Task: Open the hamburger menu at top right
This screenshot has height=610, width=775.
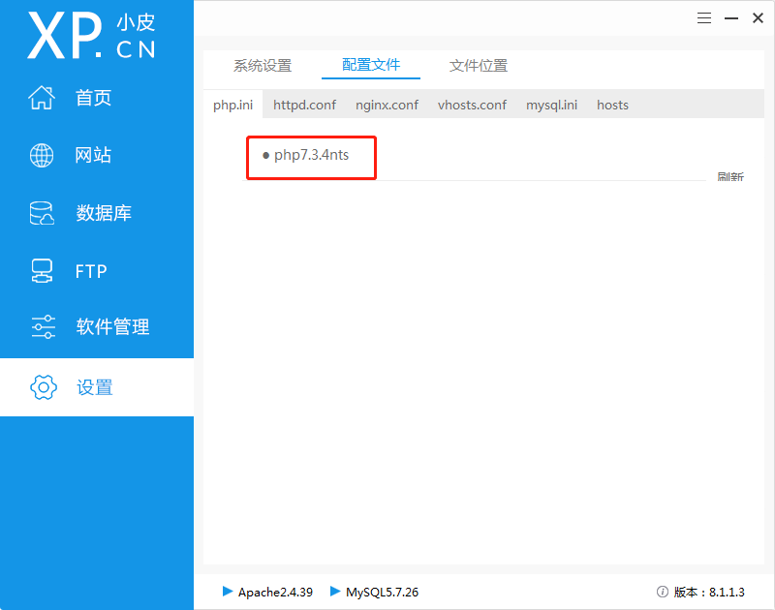Action: tap(704, 17)
